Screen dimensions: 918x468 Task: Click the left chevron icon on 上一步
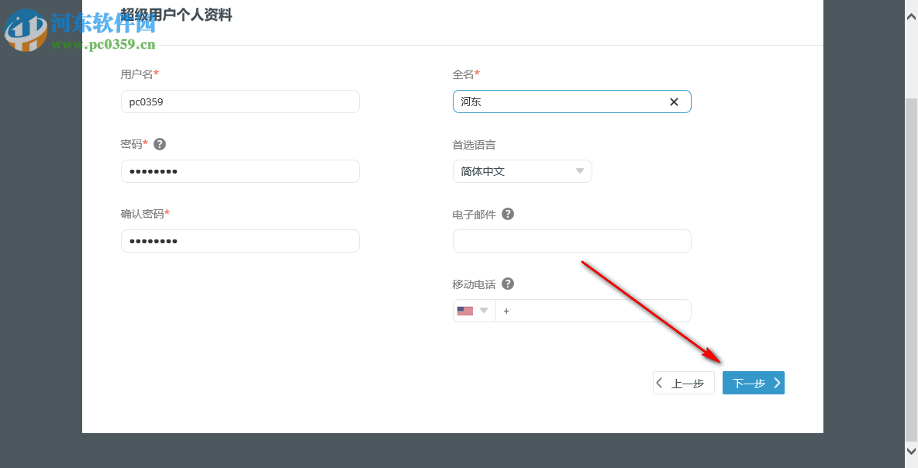tap(659, 382)
